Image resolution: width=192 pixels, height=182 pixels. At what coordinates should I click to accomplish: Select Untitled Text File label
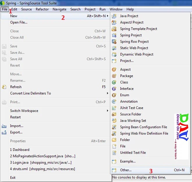tap(133, 153)
